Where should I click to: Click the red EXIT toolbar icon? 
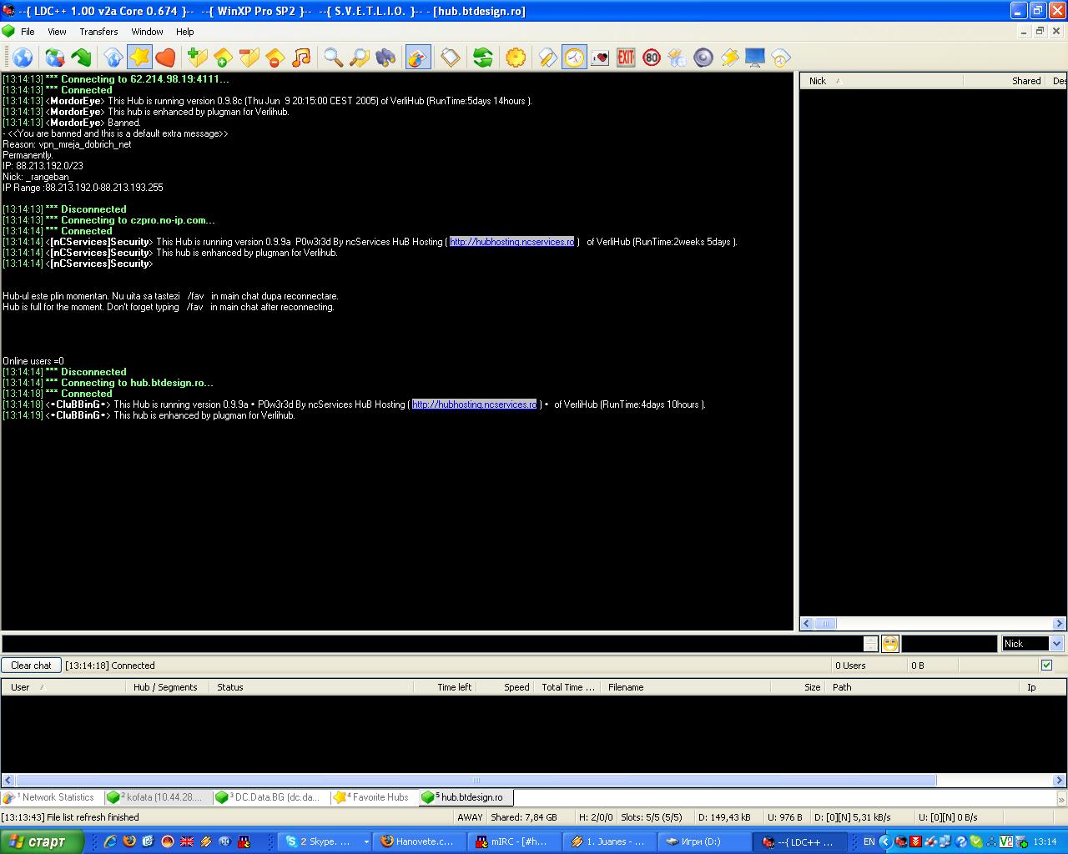coord(626,57)
